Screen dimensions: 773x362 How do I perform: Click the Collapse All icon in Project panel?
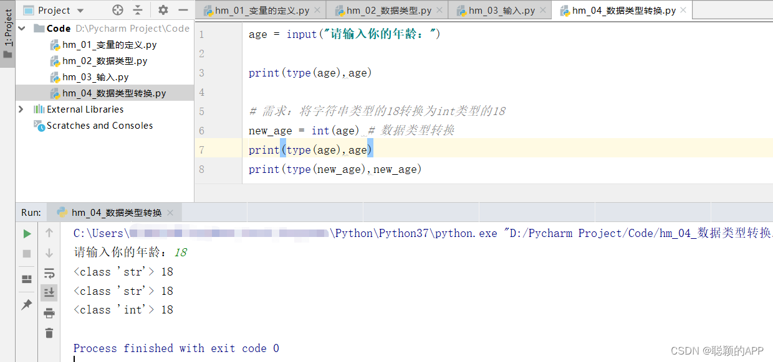[138, 10]
